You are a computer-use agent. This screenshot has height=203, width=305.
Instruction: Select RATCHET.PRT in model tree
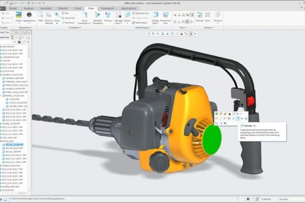(x=8, y=190)
